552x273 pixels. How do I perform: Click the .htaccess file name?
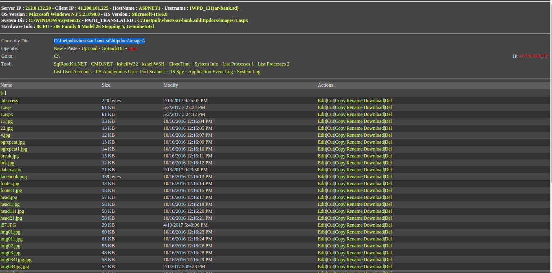click(x=9, y=100)
